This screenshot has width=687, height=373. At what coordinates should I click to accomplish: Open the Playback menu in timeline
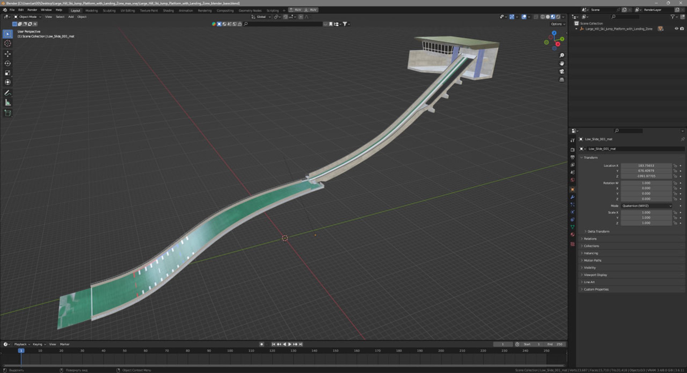(22, 344)
